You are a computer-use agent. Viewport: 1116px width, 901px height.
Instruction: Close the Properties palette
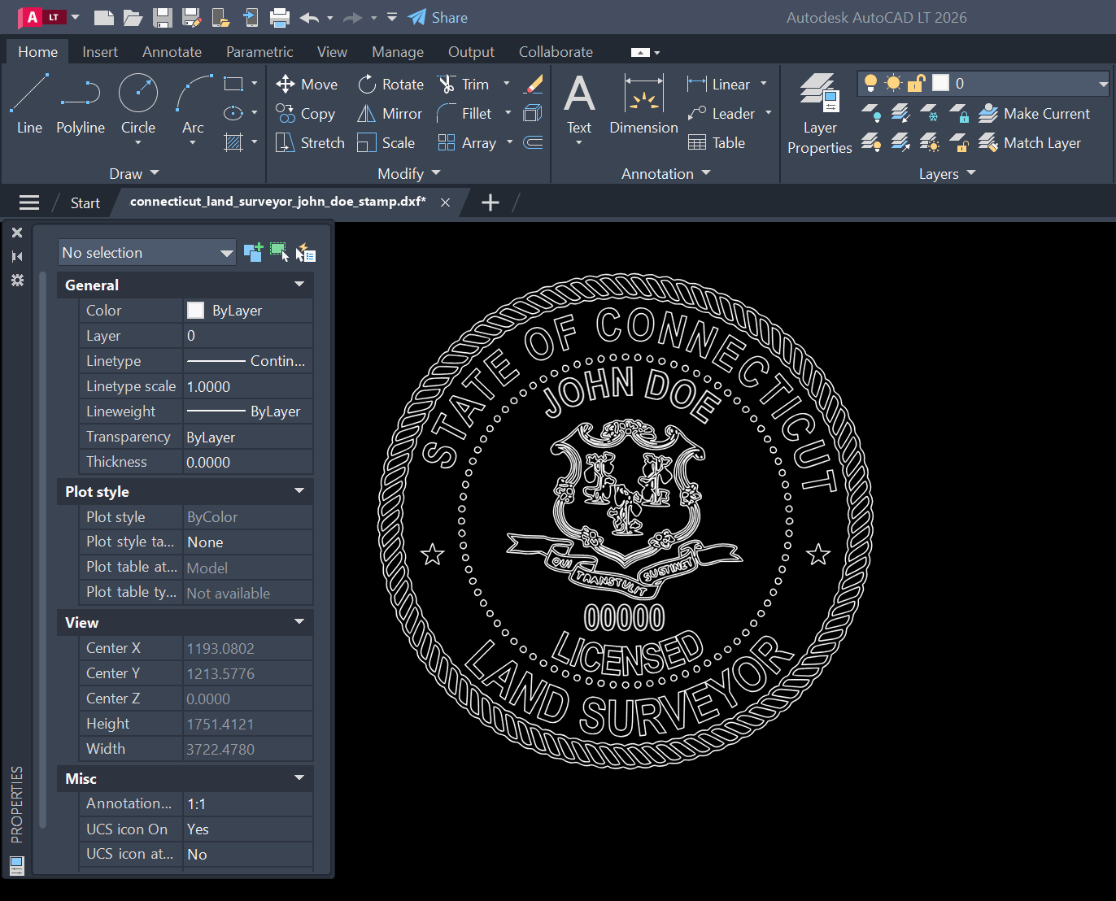click(17, 233)
